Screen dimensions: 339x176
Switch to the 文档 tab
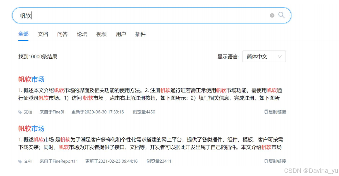click(x=43, y=34)
